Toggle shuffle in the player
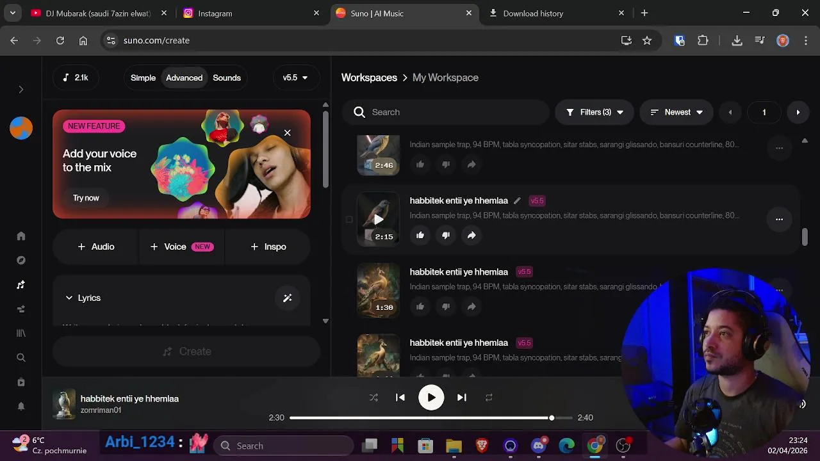Screen dimensions: 820x461 [x=373, y=398]
